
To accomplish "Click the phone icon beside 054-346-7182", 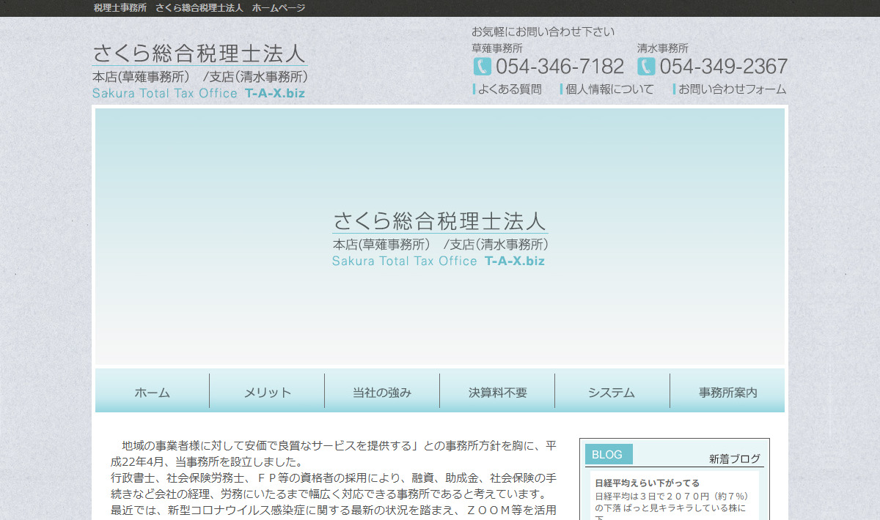I will 482,67.
